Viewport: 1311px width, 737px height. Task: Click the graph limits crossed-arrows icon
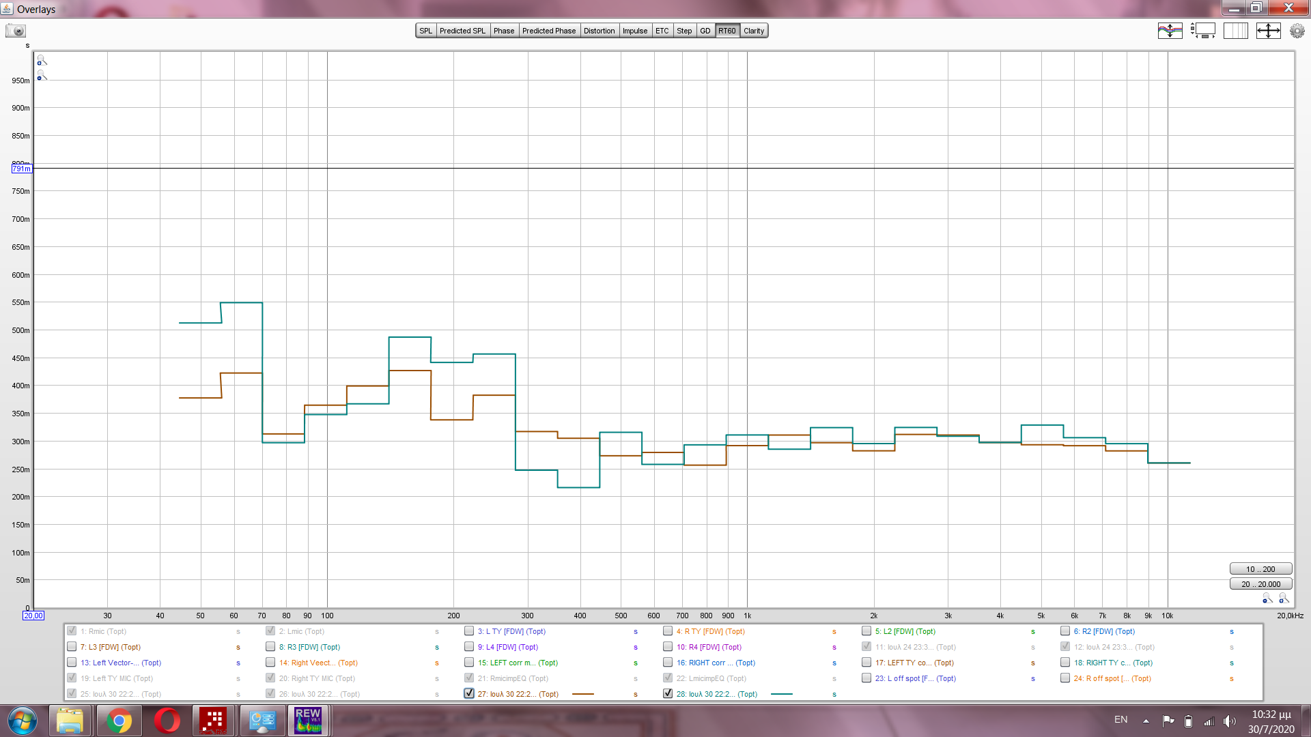1268,31
